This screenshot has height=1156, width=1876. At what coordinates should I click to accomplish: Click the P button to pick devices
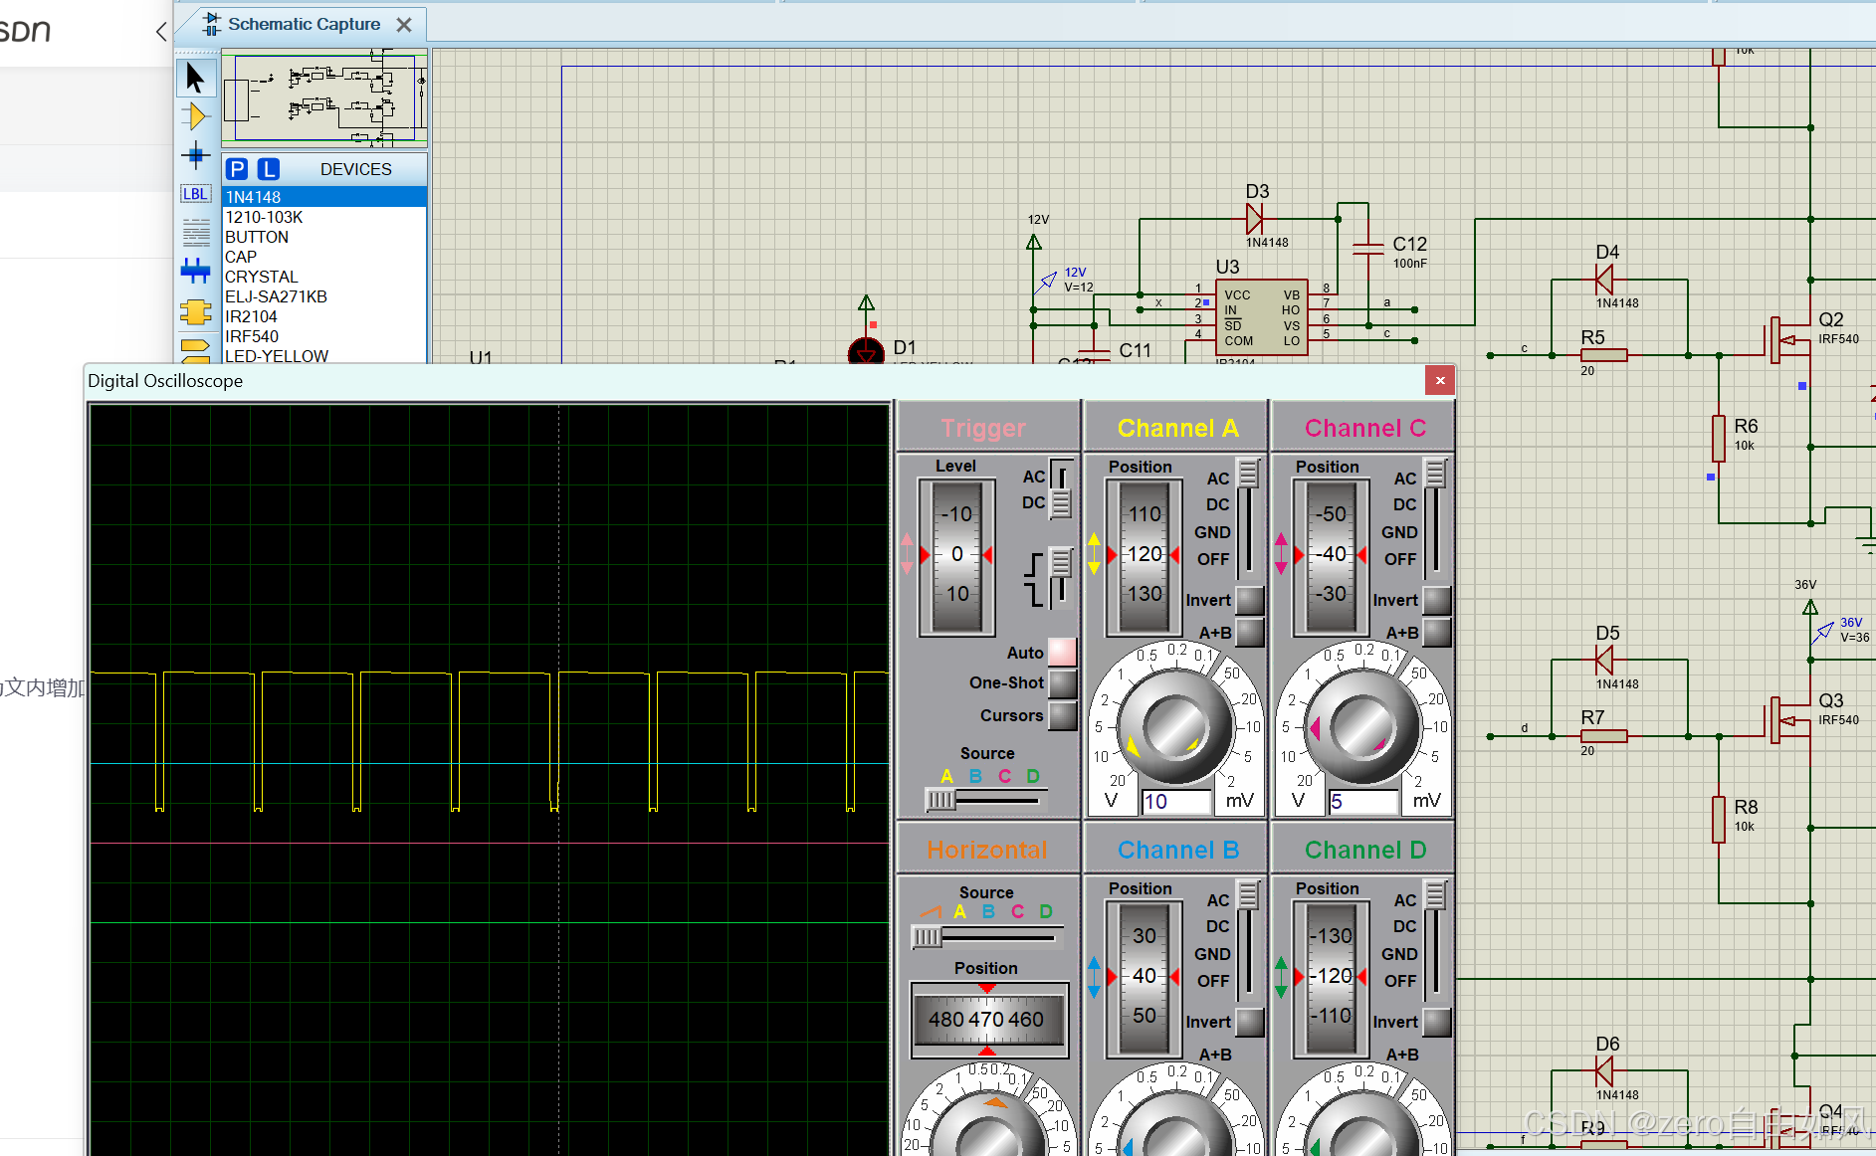click(236, 169)
